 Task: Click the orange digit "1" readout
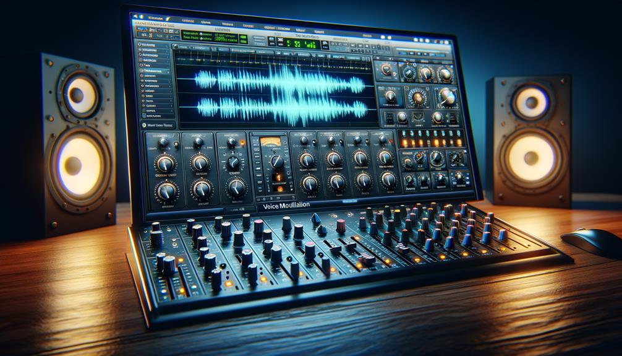278,177
